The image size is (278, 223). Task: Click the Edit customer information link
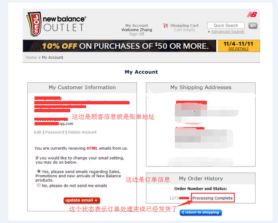click(x=38, y=132)
